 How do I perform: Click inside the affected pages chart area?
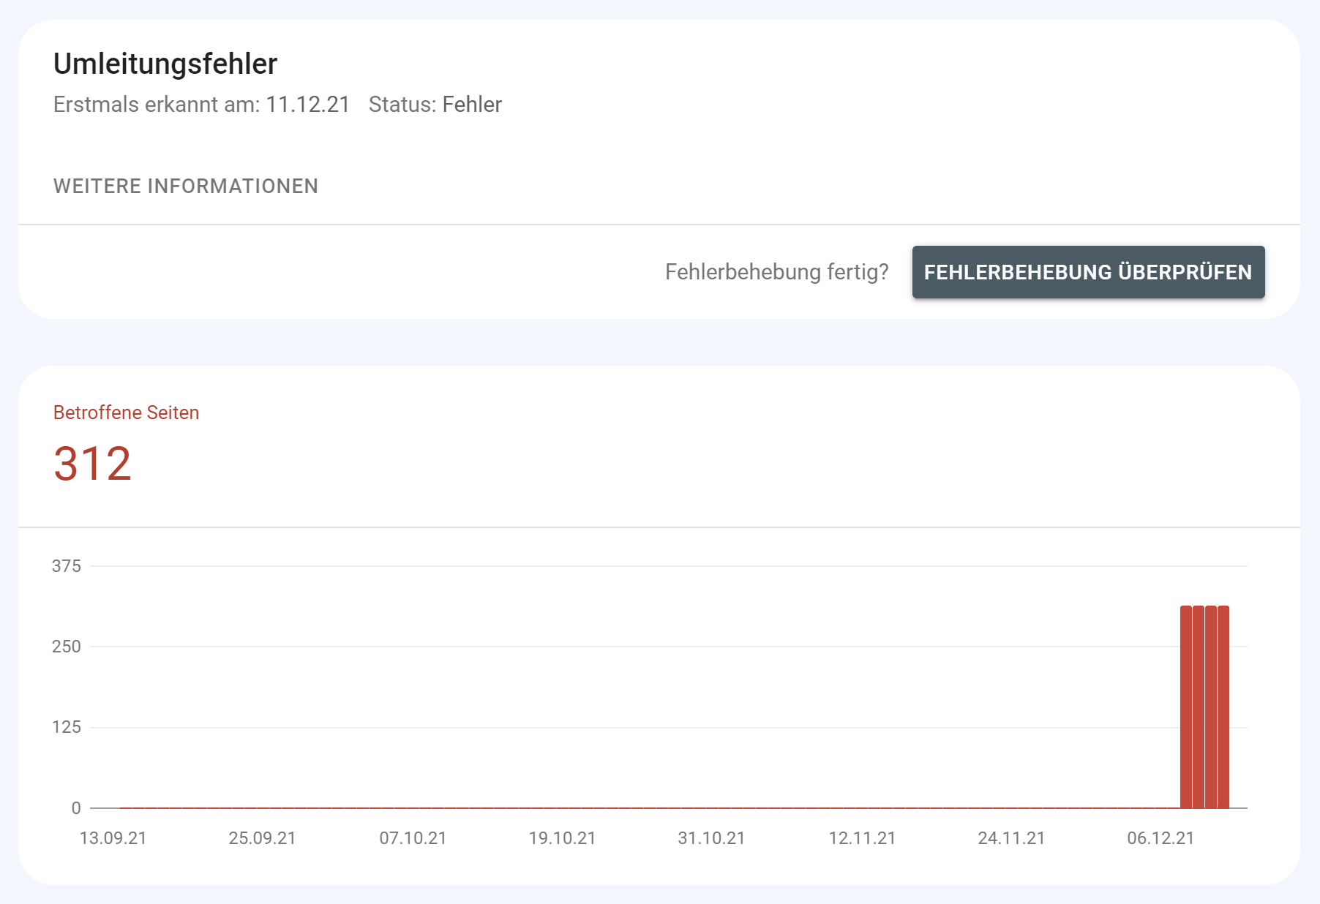point(659,688)
